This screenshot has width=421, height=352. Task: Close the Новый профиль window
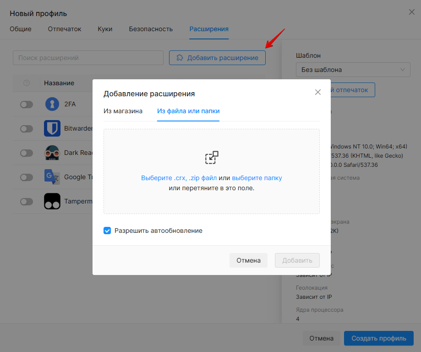(x=411, y=12)
